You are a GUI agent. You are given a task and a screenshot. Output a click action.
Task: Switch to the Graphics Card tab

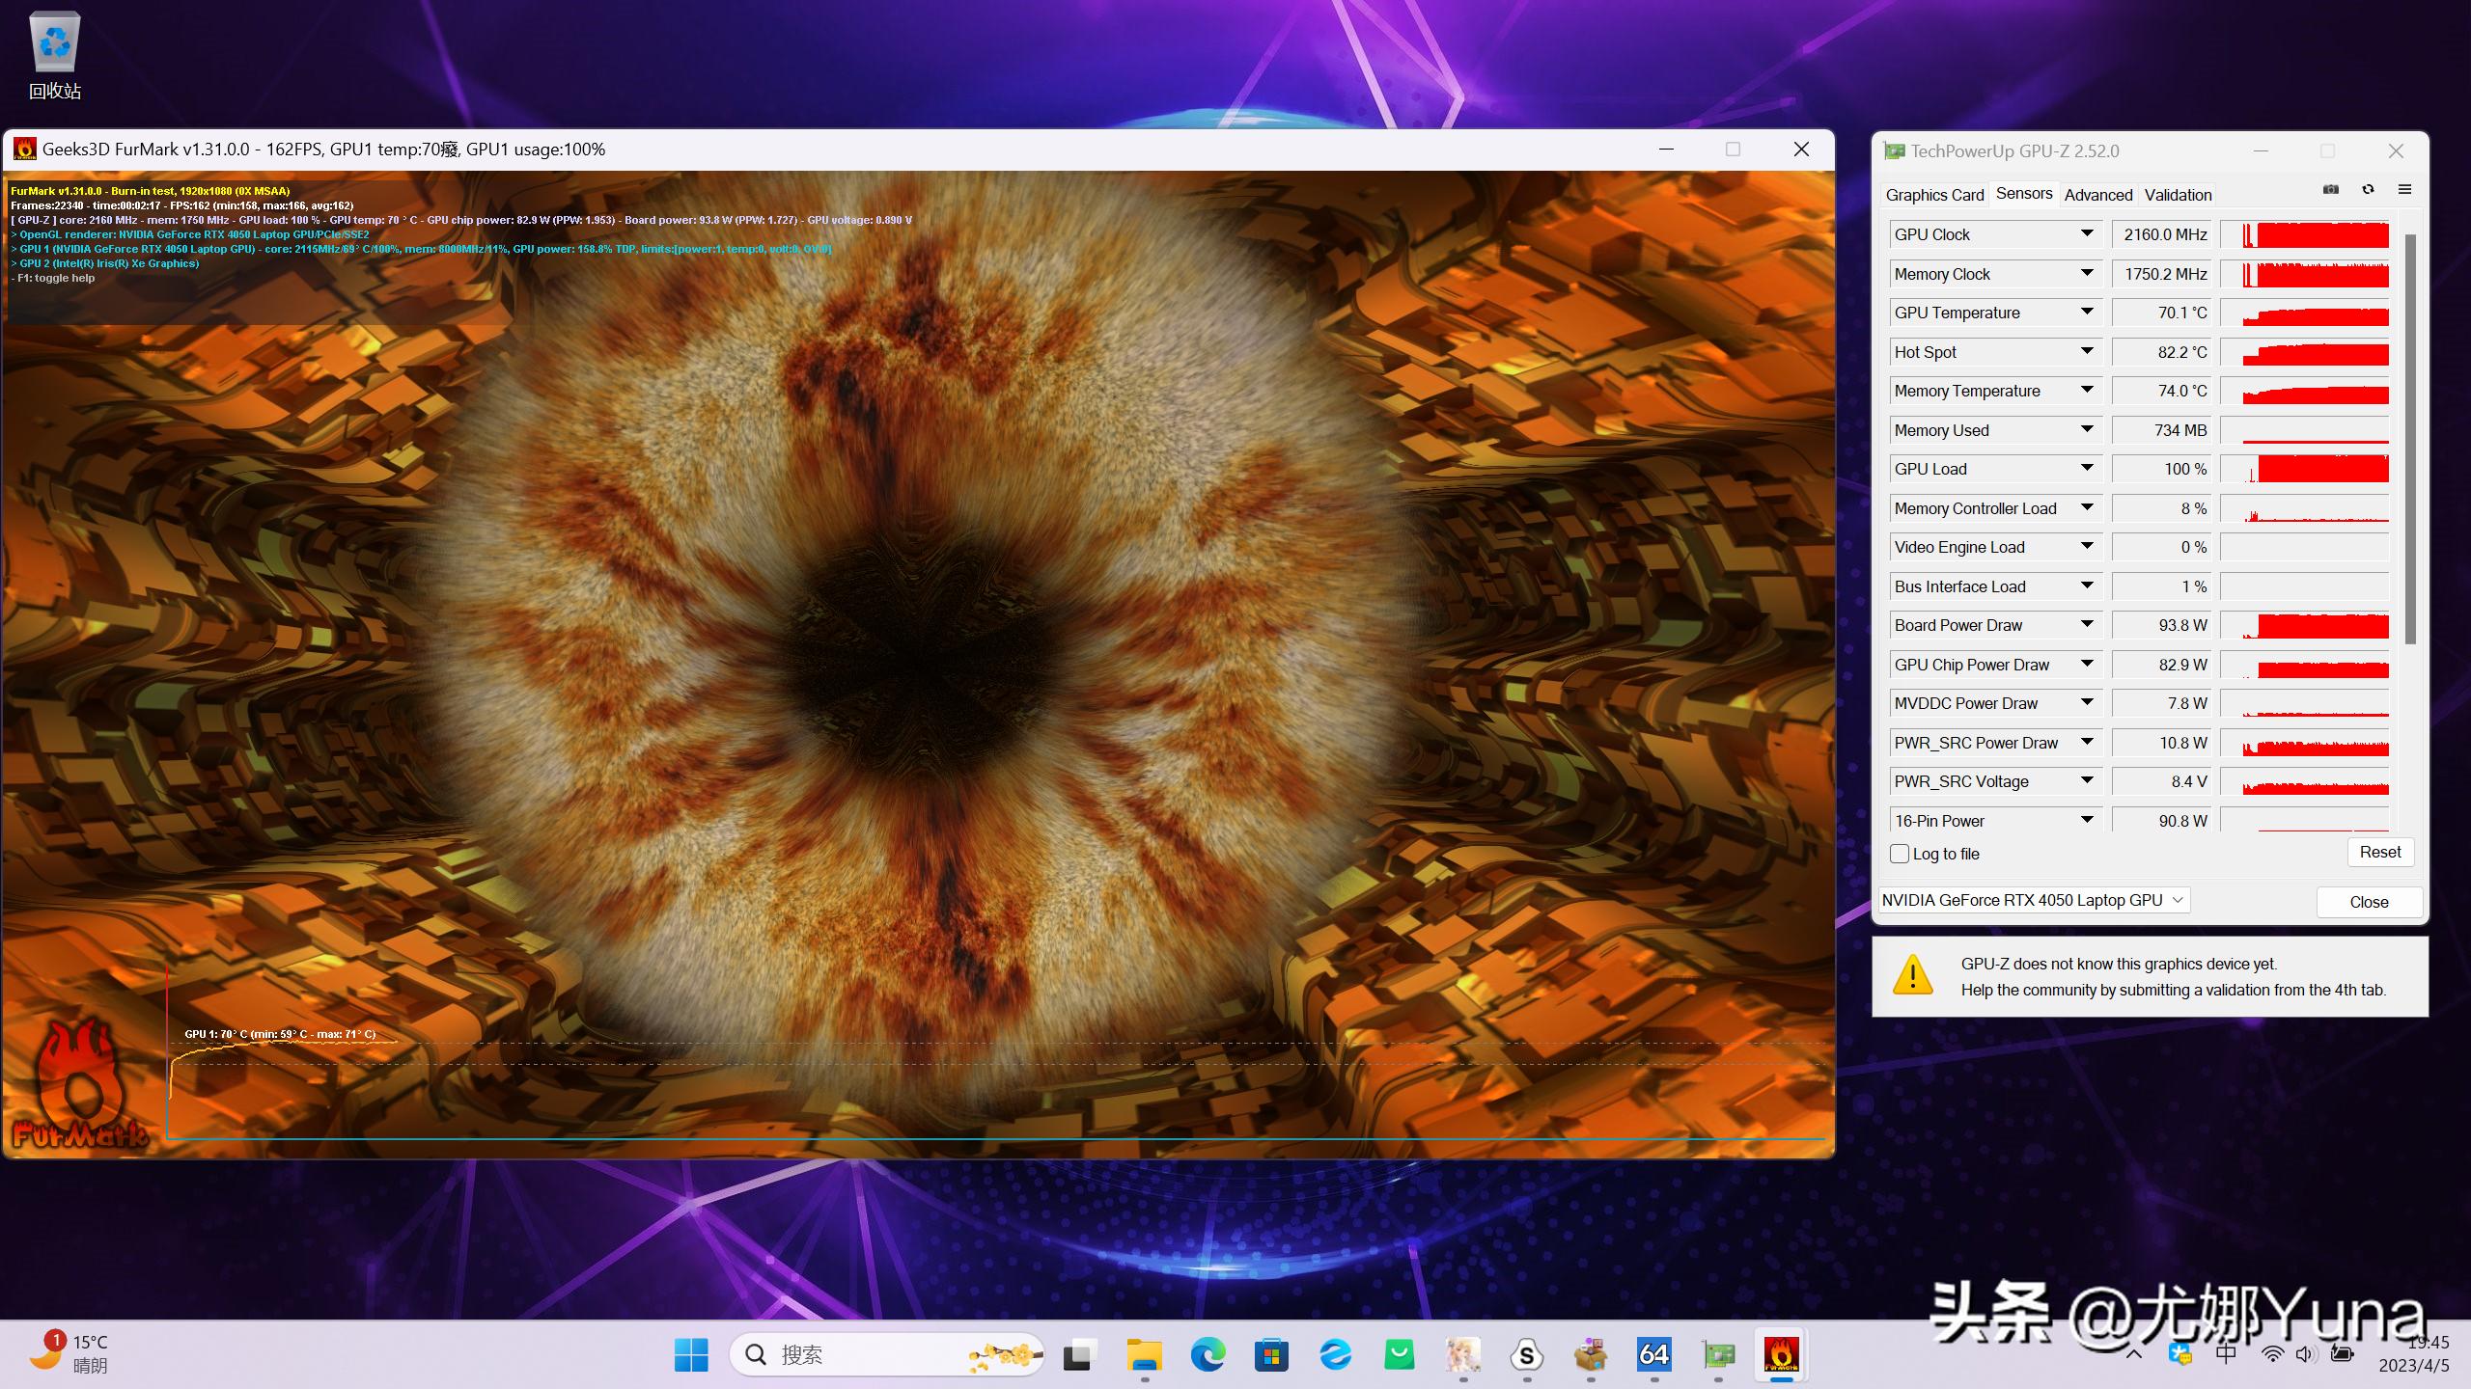1934,195
